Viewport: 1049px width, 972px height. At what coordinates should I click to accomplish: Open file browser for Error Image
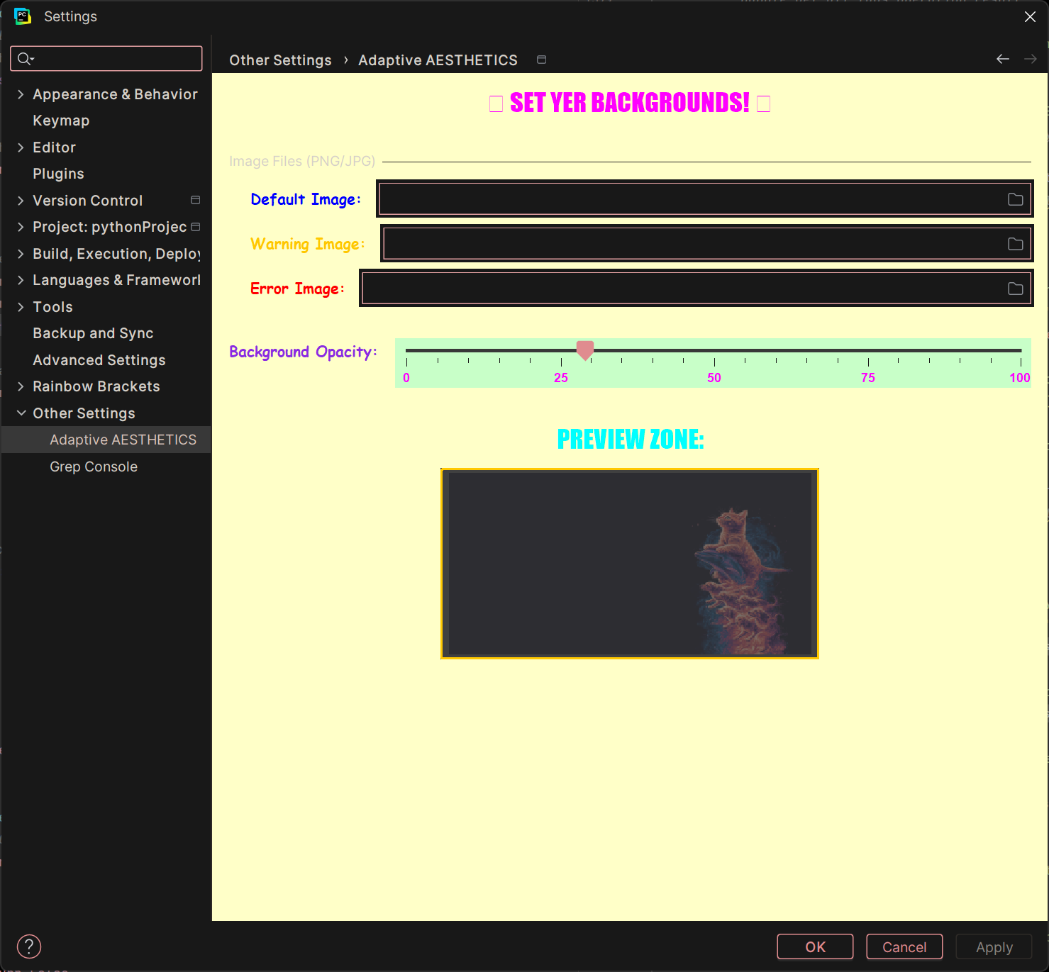tap(1015, 289)
